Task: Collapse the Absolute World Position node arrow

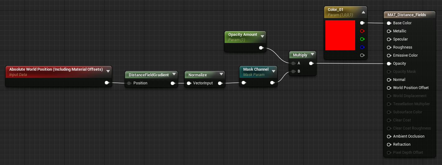Action: (108, 71)
